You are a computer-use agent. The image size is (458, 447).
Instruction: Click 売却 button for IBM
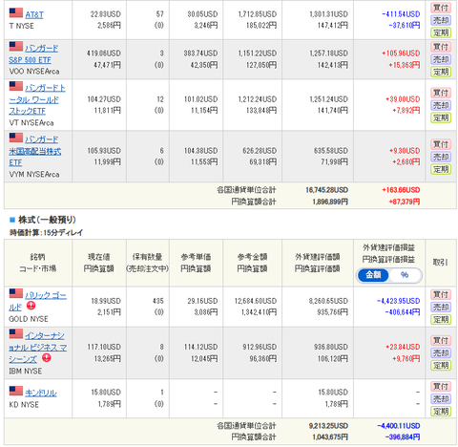coord(441,353)
